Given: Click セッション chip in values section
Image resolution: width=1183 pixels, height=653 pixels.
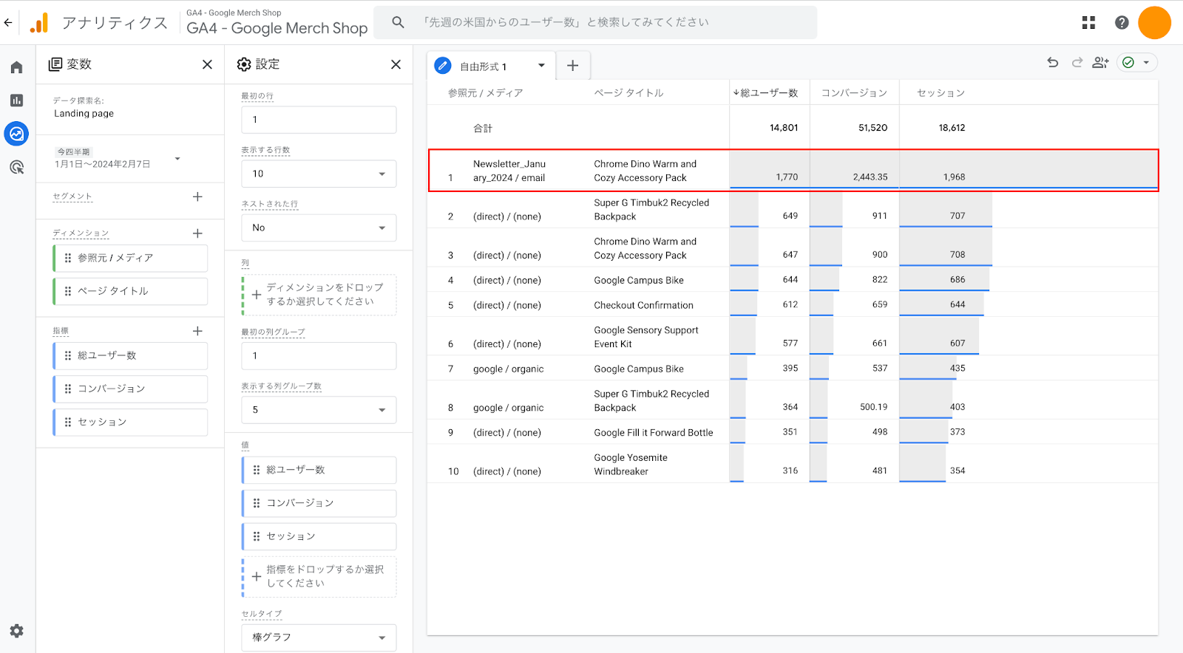Looking at the screenshot, I should tap(319, 536).
